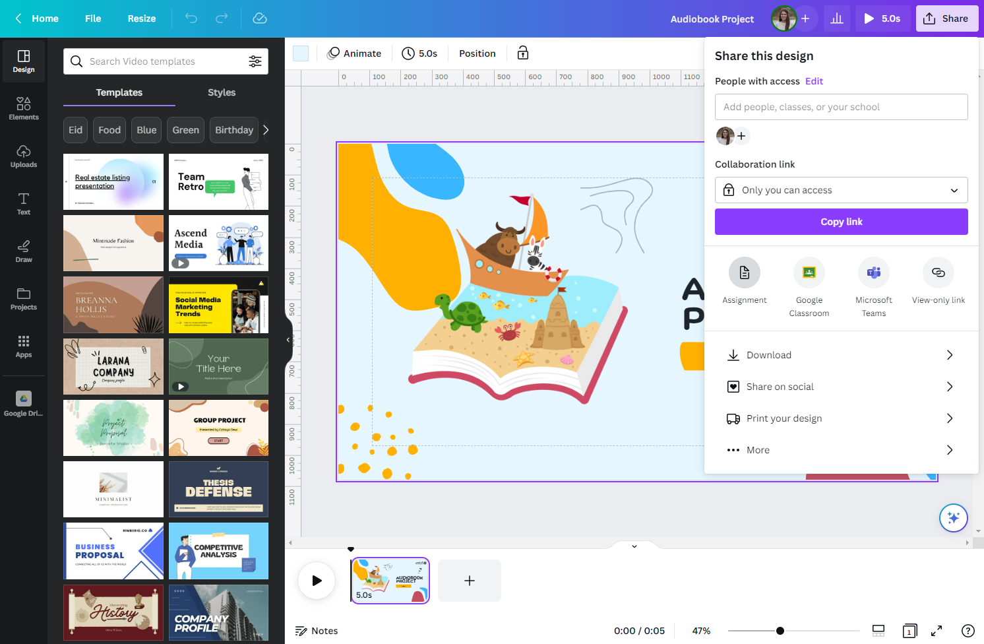Select the Blue category chip
The width and height of the screenshot is (984, 644).
click(x=146, y=130)
